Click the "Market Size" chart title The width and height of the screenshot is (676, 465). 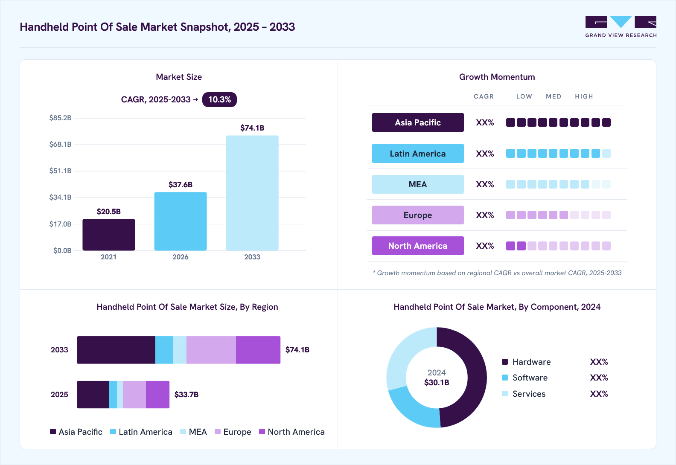[179, 77]
